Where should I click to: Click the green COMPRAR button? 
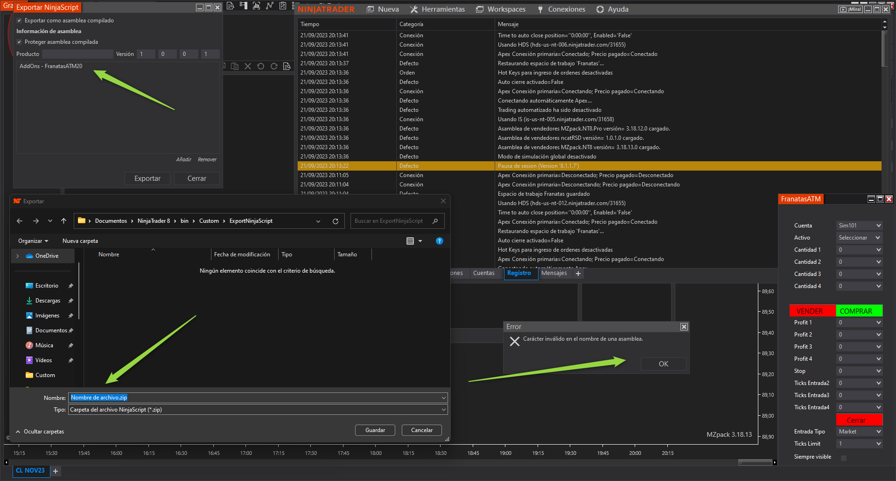pos(859,311)
